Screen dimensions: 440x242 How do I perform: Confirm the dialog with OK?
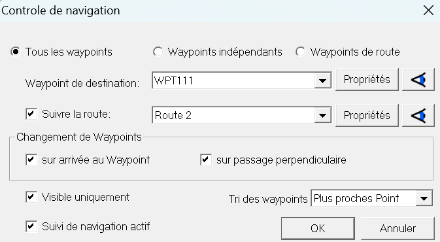pyautogui.click(x=318, y=228)
